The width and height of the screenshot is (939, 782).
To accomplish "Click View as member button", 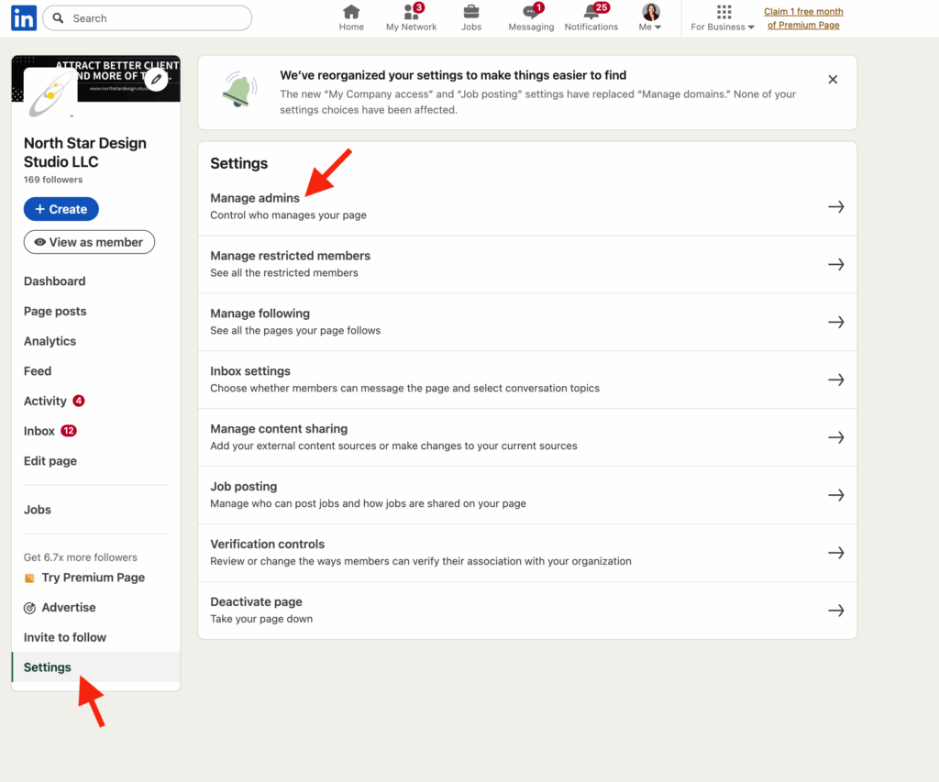I will [89, 242].
